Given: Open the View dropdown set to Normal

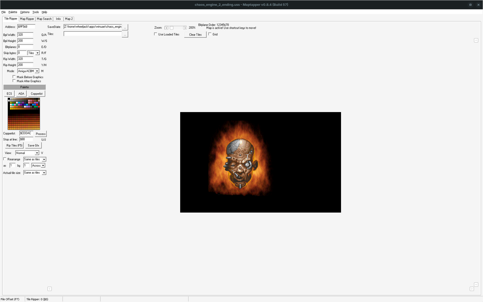Looking at the screenshot, I should click(27, 153).
